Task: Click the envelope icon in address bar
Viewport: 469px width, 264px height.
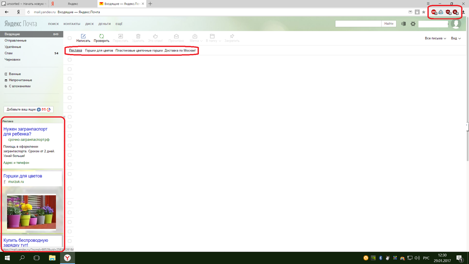Action: pos(410,12)
